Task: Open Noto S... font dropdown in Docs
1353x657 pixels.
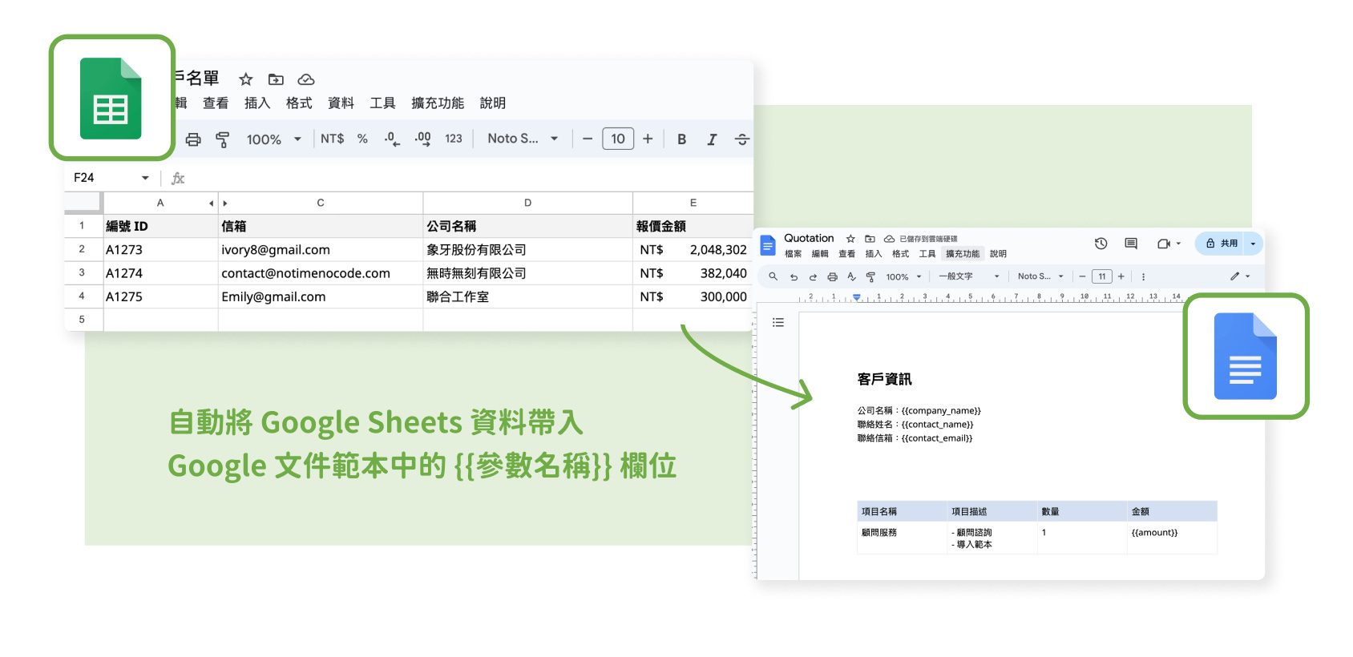Action: 1040,276
